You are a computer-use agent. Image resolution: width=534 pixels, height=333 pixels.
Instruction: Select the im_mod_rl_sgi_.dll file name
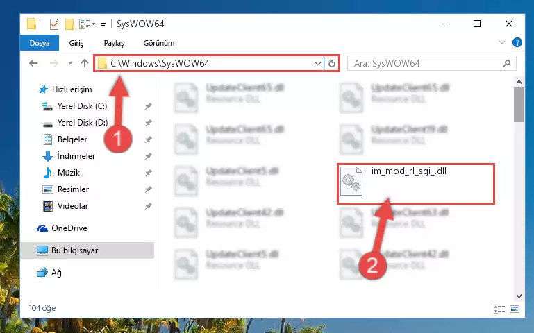point(409,171)
